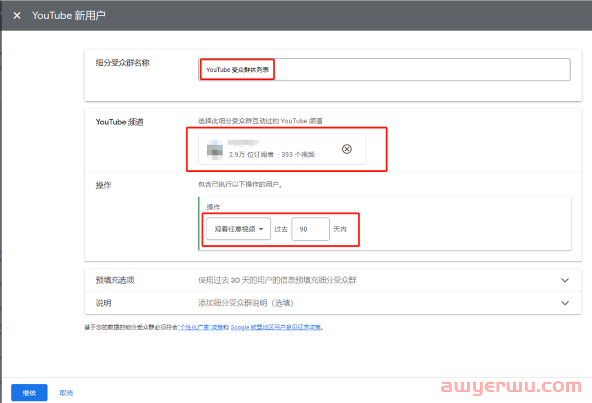The image size is (592, 403).
Task: Click the 包含已执行以下操作的用户 text
Action: click(240, 185)
